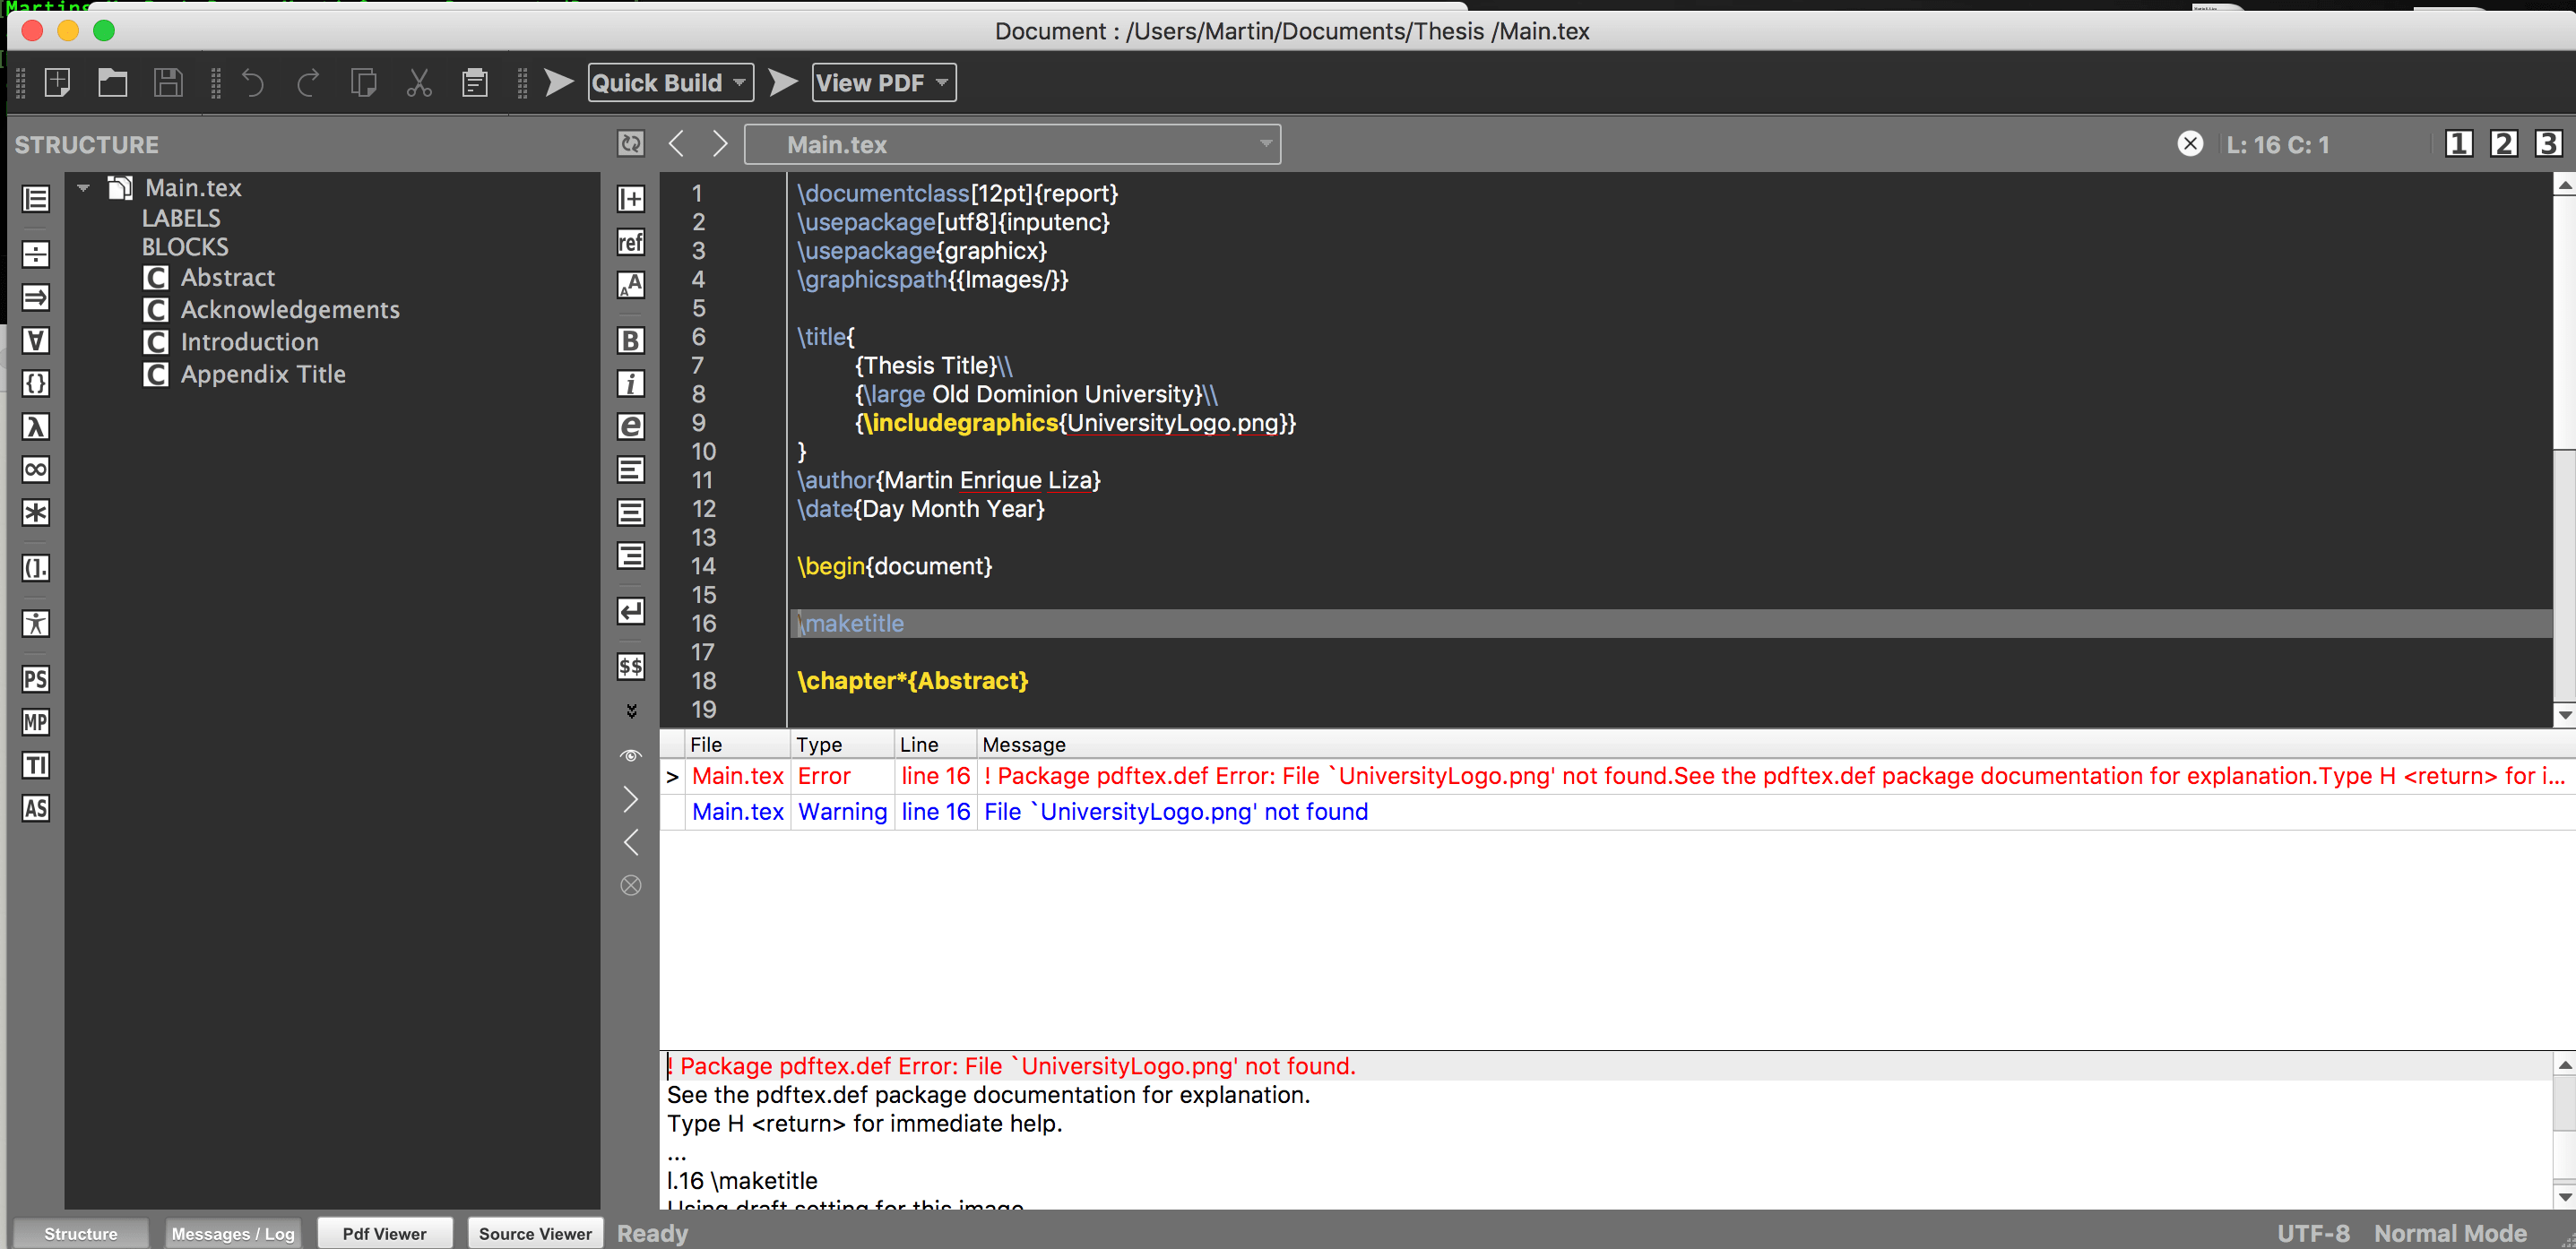Insert a label with the ref icon

(x=631, y=241)
